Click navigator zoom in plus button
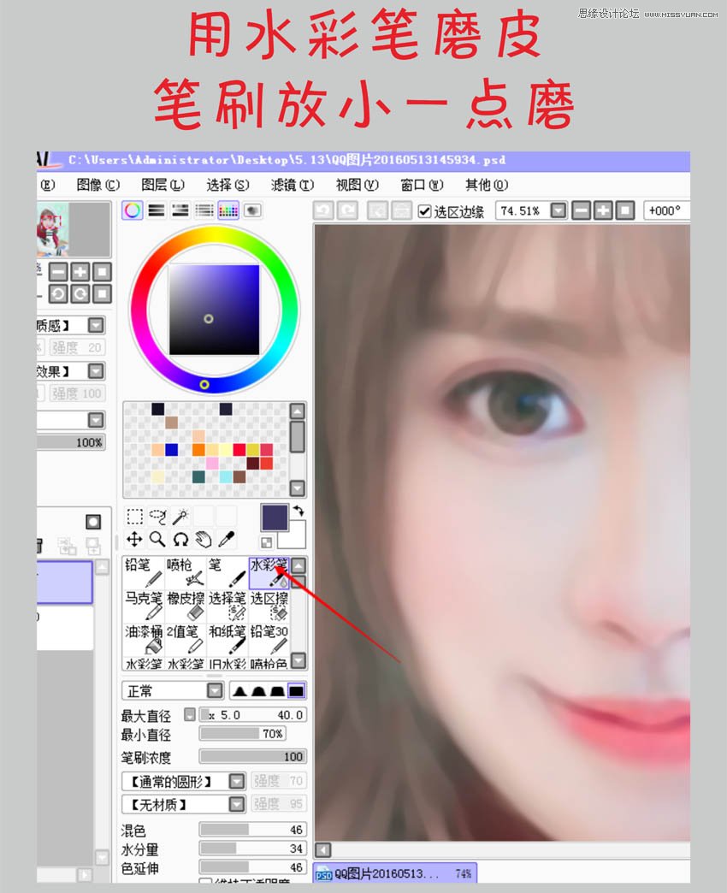Screen dimensions: 727x893 (x=80, y=272)
